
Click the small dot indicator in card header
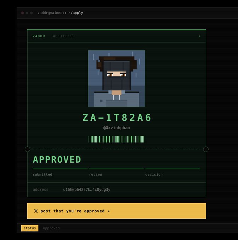coord(200,36)
